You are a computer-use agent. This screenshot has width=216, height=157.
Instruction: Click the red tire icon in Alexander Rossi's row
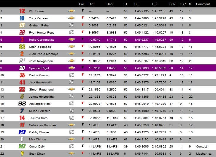(82, 103)
